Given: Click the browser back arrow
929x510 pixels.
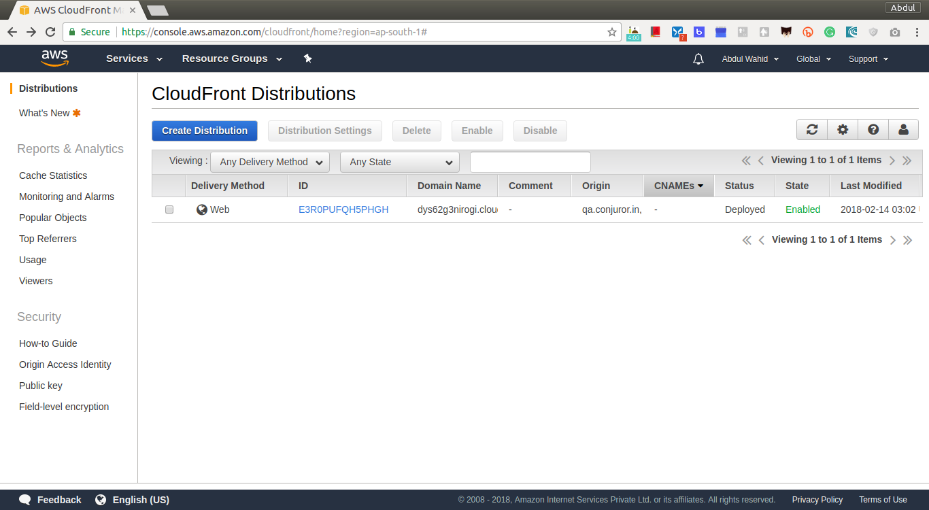Looking at the screenshot, I should click(12, 32).
